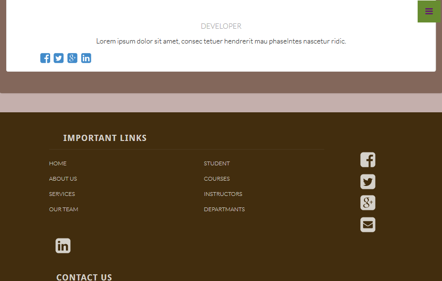Open the LinkedIn icon under DEVELOPER
Screen dimensions: 442x281
[86, 58]
